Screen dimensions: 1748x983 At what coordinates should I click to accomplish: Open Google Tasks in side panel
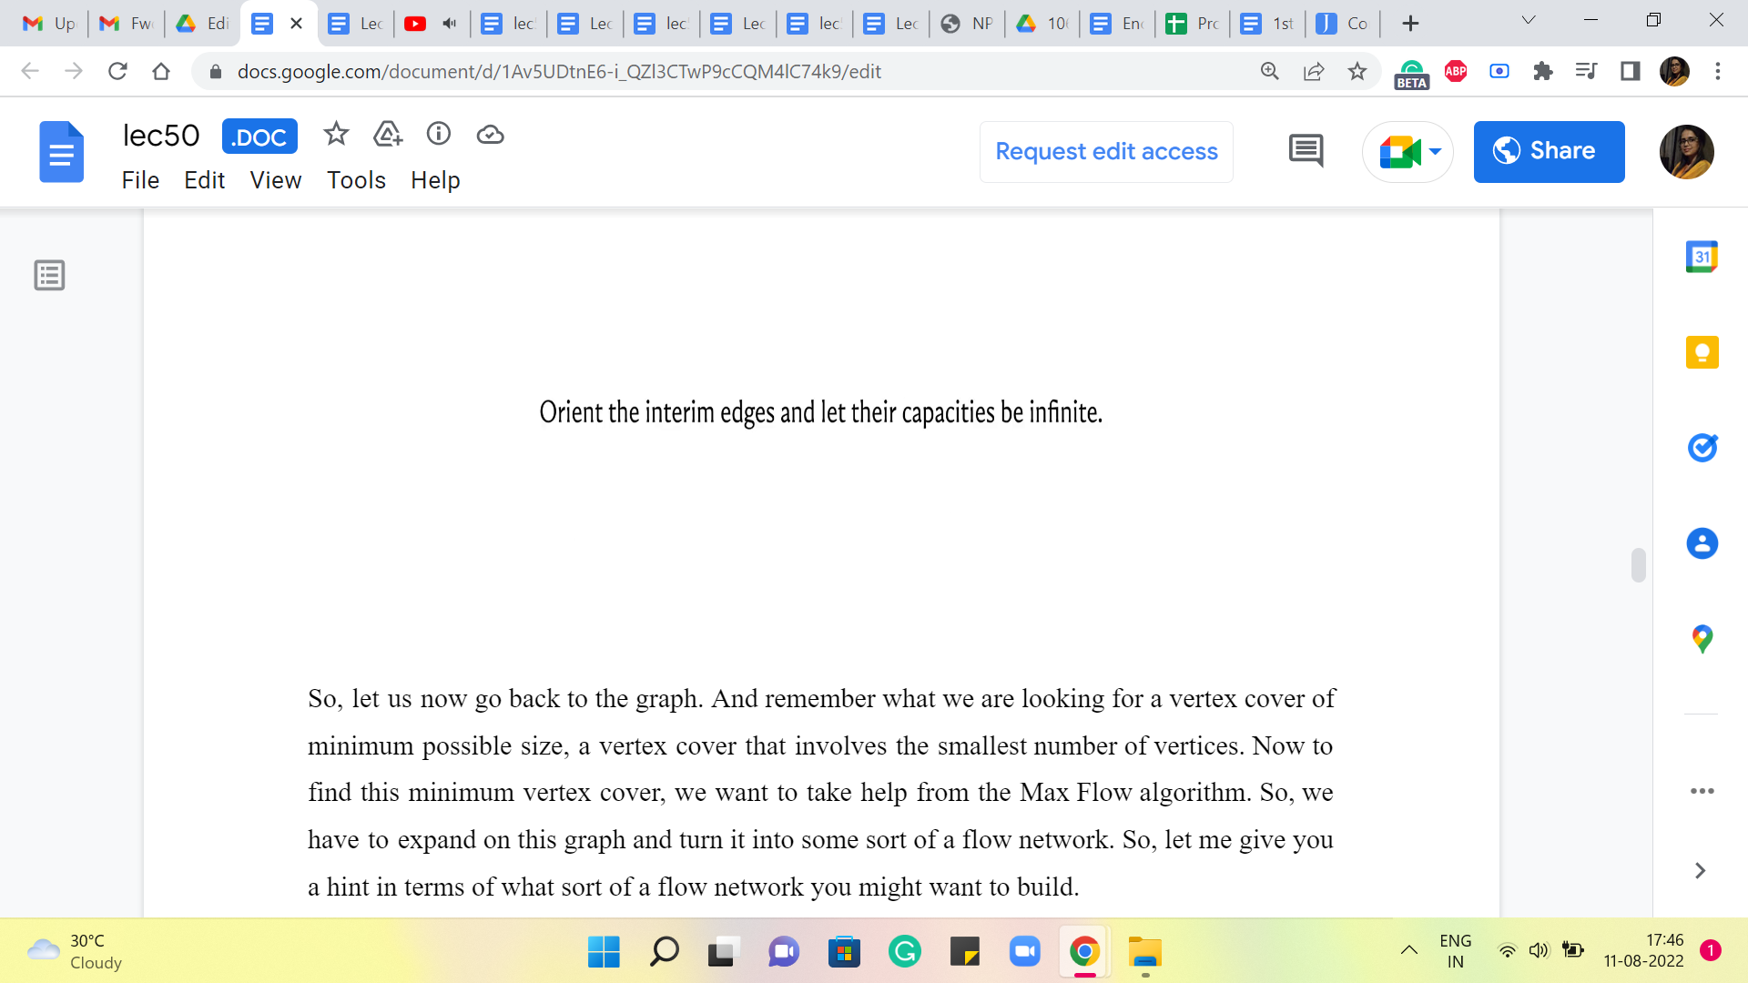point(1702,448)
